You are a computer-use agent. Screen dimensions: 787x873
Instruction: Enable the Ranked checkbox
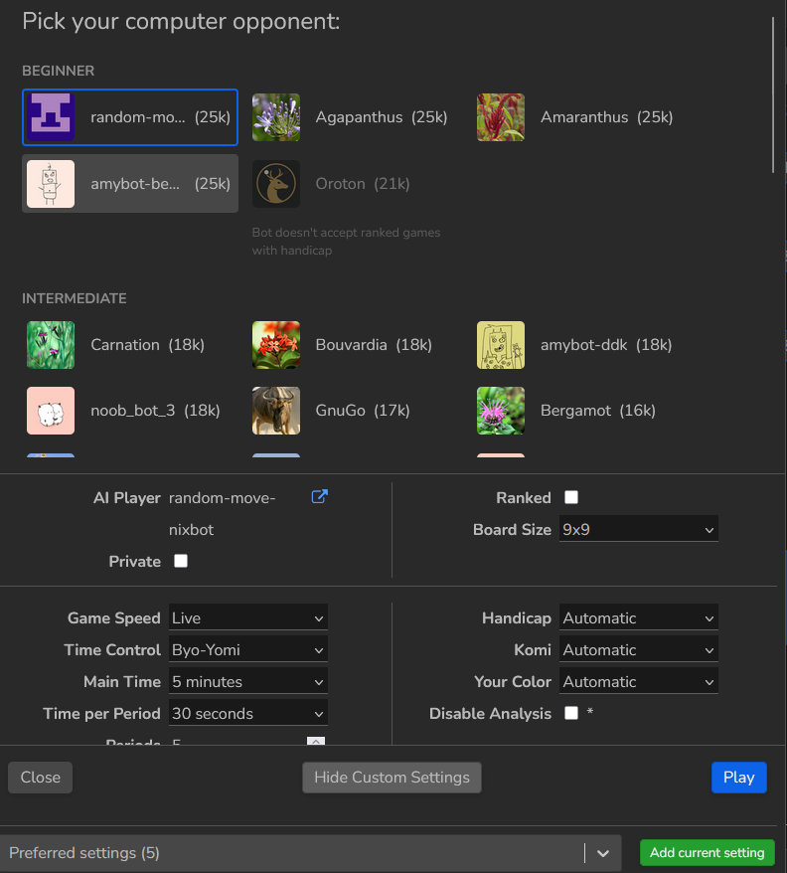coord(571,497)
